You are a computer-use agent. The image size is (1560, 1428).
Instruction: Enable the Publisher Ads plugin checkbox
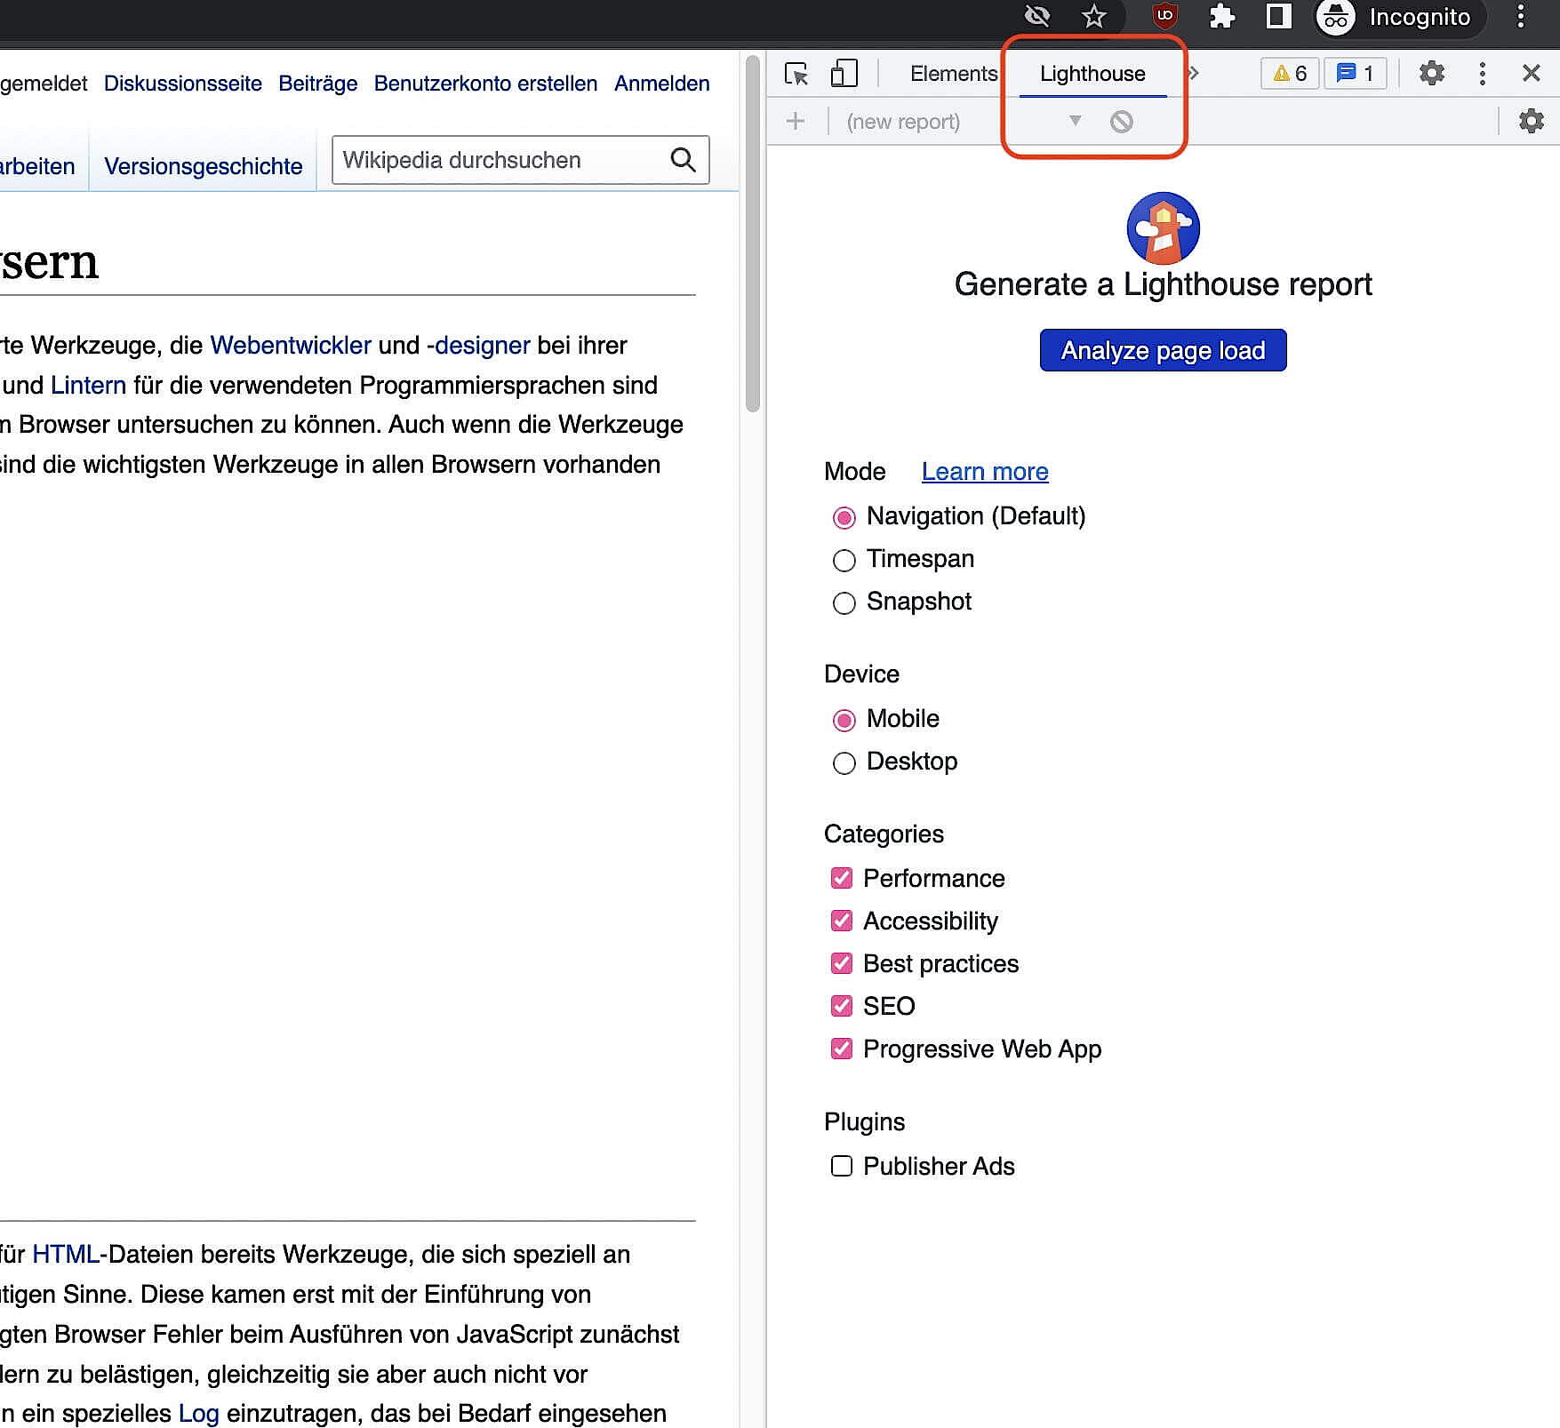tap(841, 1166)
